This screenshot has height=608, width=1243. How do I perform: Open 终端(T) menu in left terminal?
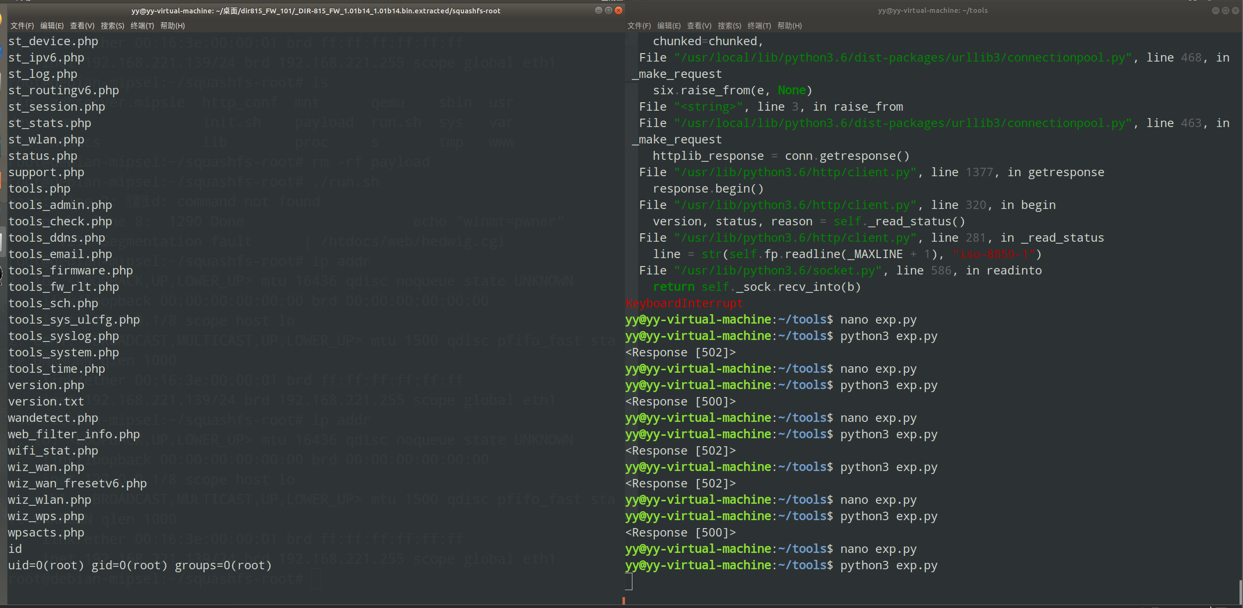(x=142, y=26)
